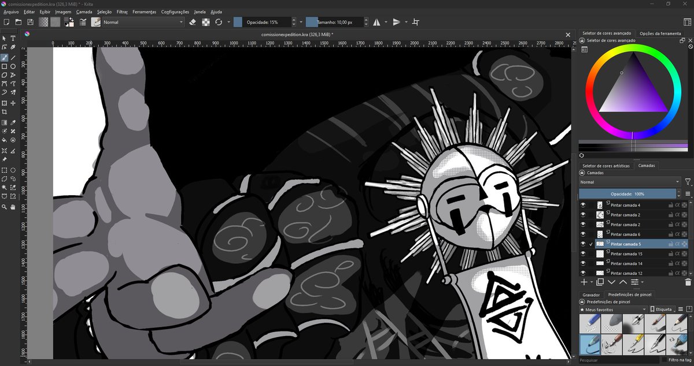The width and height of the screenshot is (694, 366).
Task: Move layer down arrow icon
Action: [611, 282]
